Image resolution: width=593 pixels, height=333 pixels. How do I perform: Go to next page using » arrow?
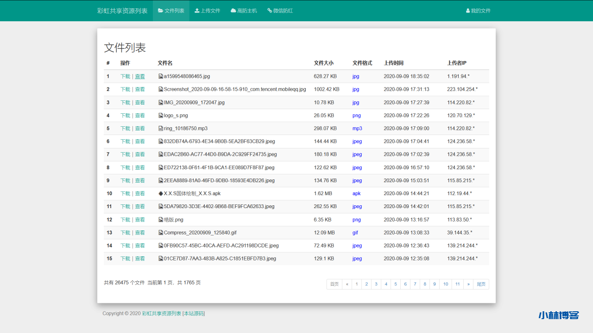[468, 284]
